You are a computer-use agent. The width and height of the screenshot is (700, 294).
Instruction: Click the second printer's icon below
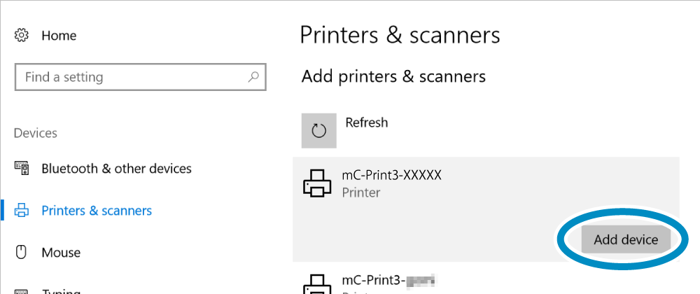pyautogui.click(x=317, y=283)
